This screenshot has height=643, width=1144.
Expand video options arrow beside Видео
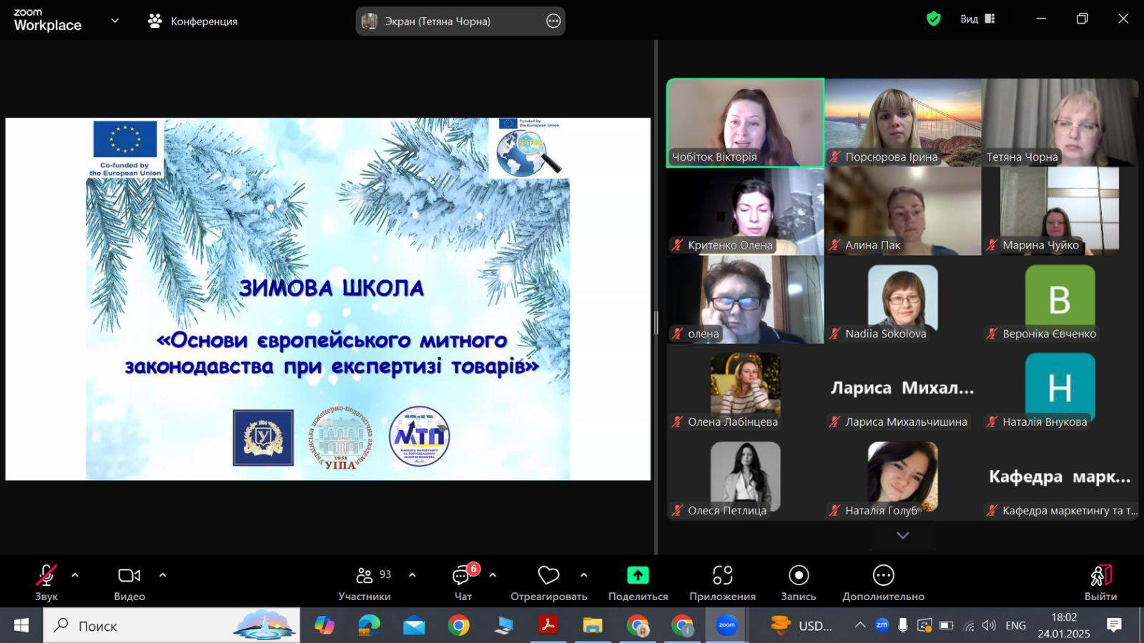pyautogui.click(x=162, y=575)
